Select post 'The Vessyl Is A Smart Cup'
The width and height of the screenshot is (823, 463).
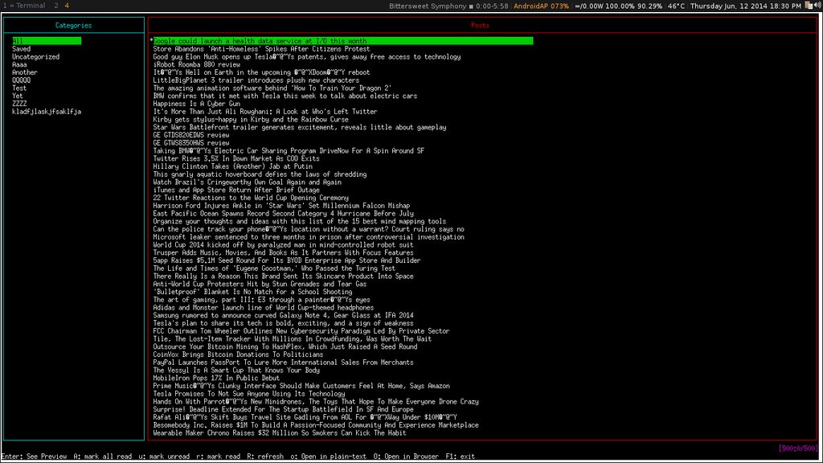click(236, 371)
